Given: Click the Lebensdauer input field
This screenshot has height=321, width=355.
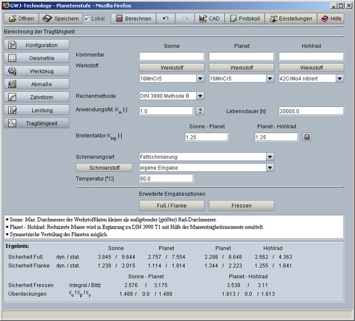Looking at the screenshot, I should coord(311,111).
